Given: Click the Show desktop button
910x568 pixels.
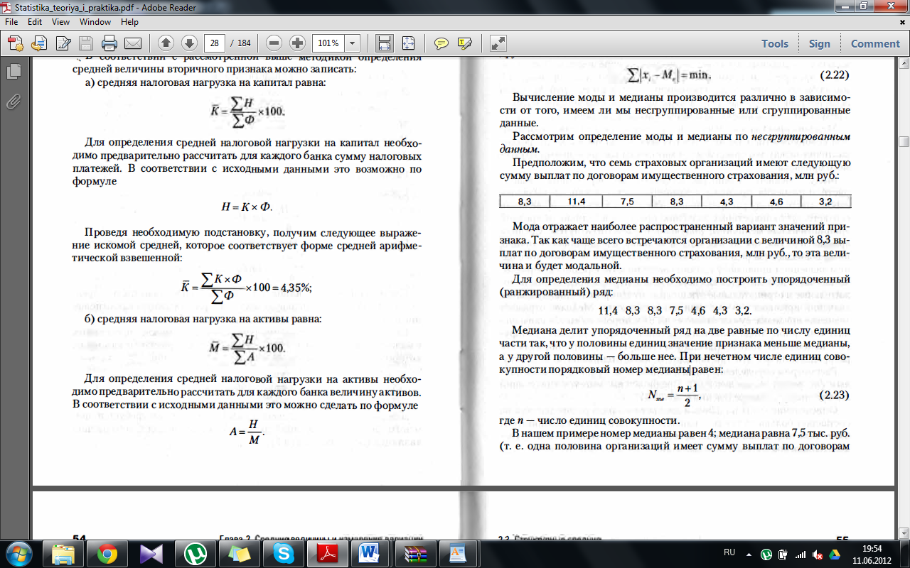Looking at the screenshot, I should pyautogui.click(x=904, y=553).
